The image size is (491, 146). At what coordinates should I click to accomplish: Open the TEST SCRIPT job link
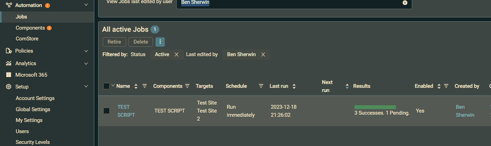pos(126,111)
